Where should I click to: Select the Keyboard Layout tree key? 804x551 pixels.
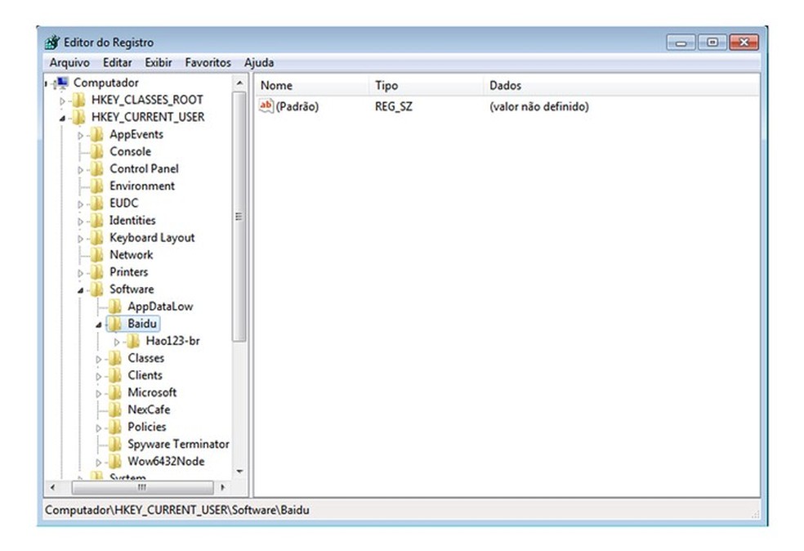pyautogui.click(x=152, y=238)
